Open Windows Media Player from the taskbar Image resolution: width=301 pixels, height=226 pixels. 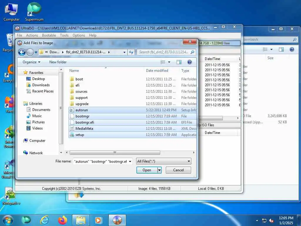coord(99,220)
